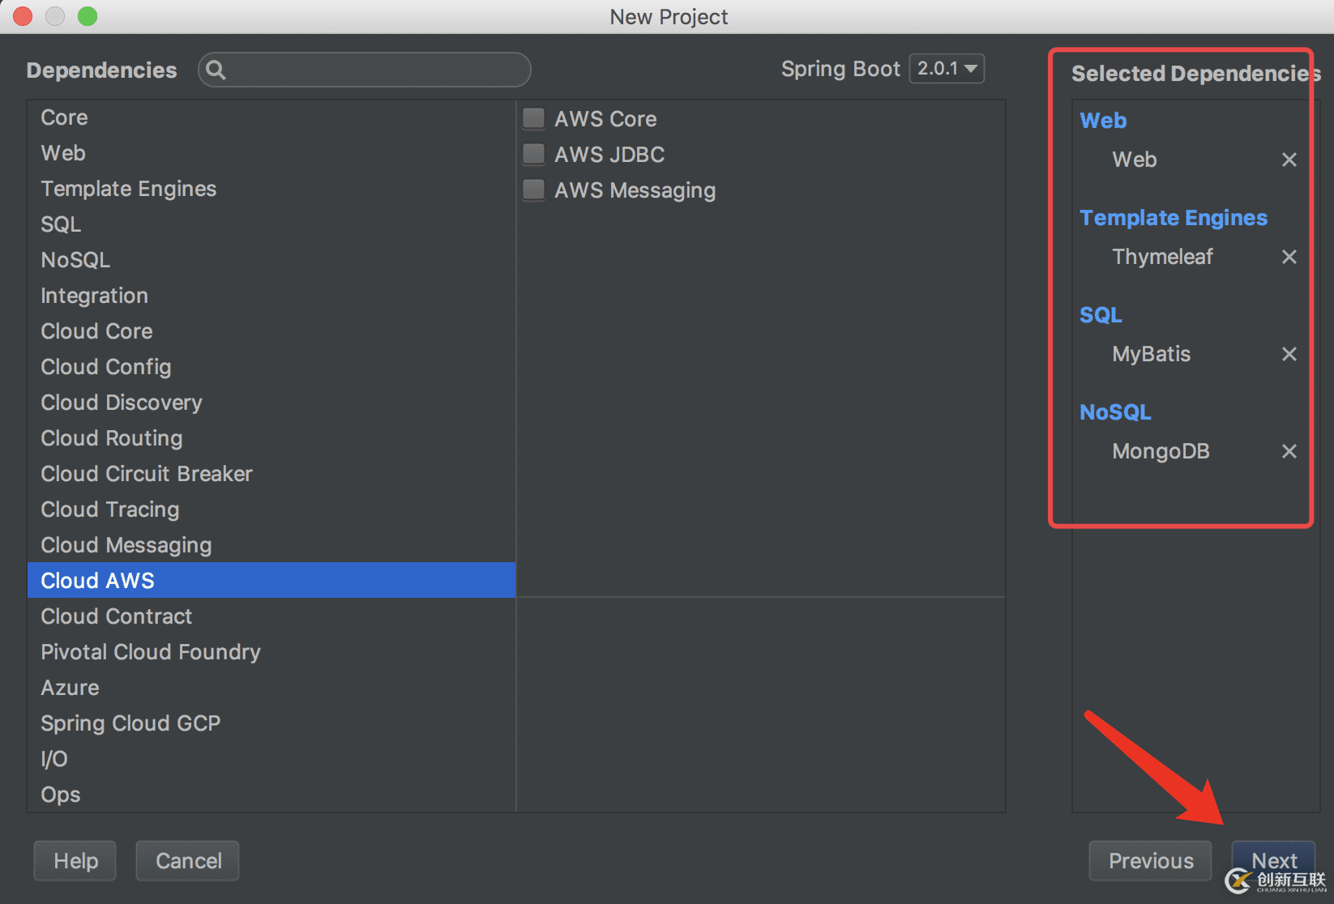Remove MyBatis using the X icon
This screenshot has width=1334, height=904.
[x=1289, y=354]
